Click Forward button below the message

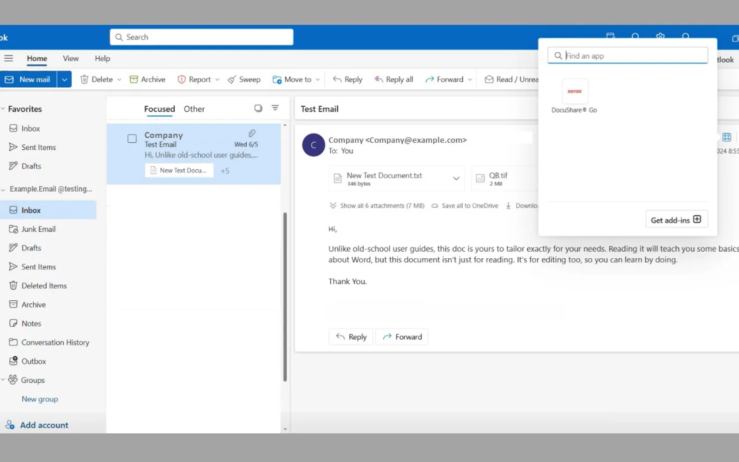(x=402, y=337)
